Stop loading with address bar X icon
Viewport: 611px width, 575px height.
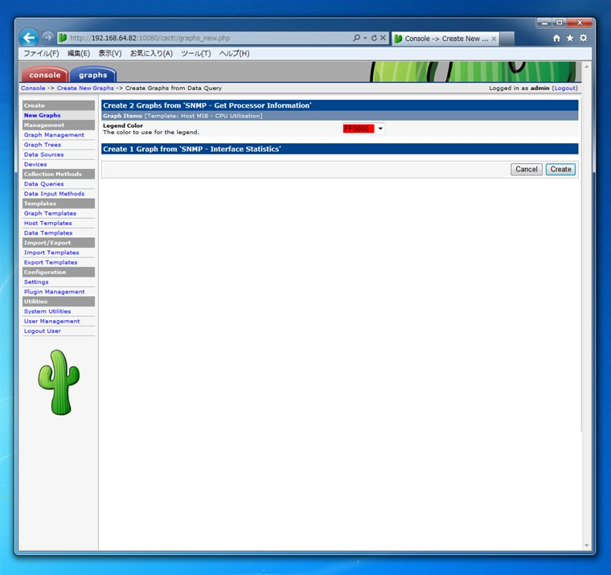(x=383, y=38)
